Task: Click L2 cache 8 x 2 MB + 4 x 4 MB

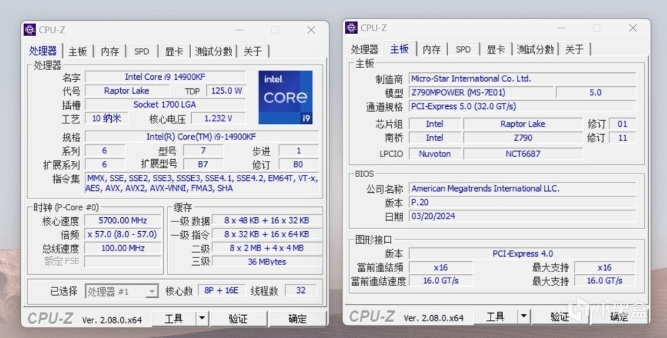Action: 267,248
